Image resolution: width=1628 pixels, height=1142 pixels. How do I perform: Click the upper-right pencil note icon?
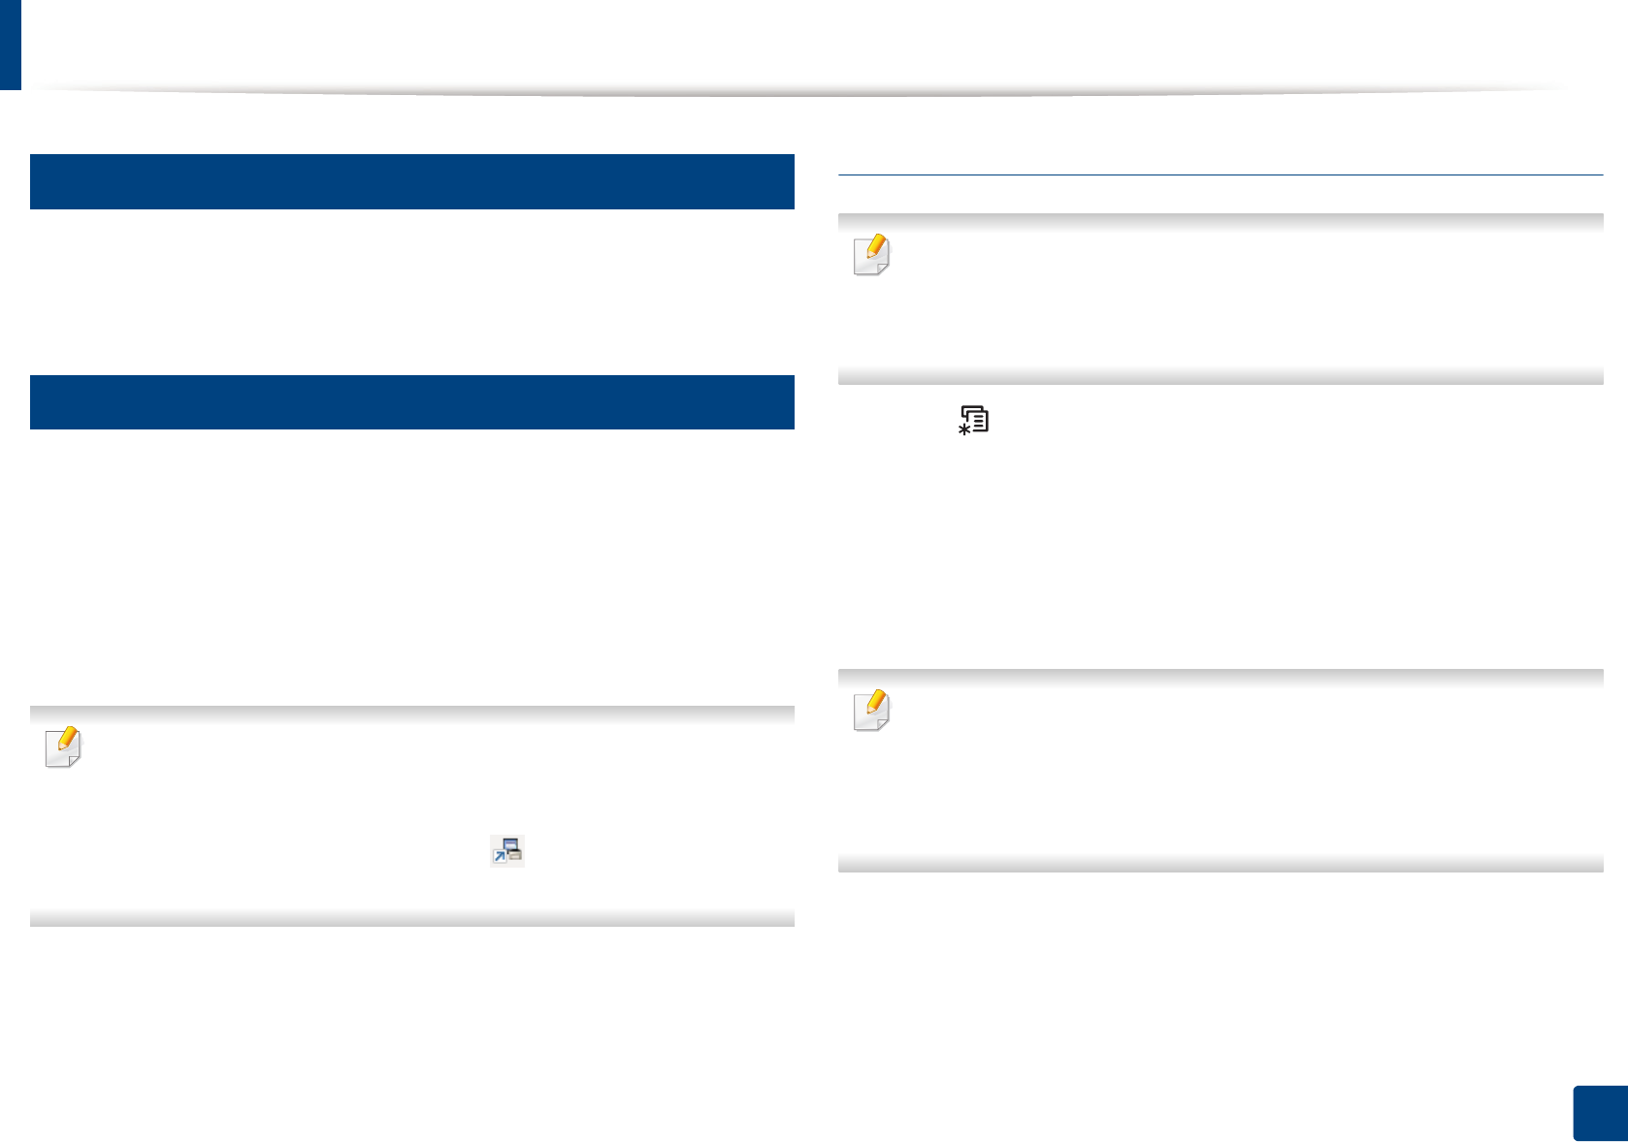tap(871, 255)
